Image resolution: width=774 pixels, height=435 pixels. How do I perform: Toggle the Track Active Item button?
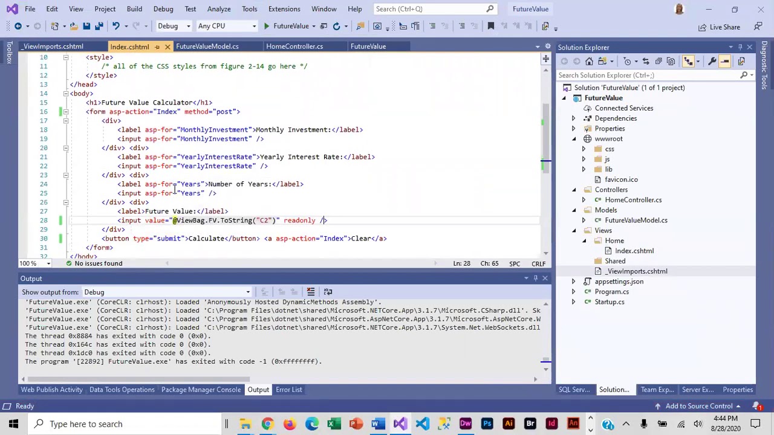tap(689, 61)
